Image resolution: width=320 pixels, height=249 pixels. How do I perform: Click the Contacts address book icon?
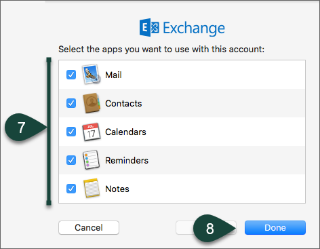coord(92,103)
